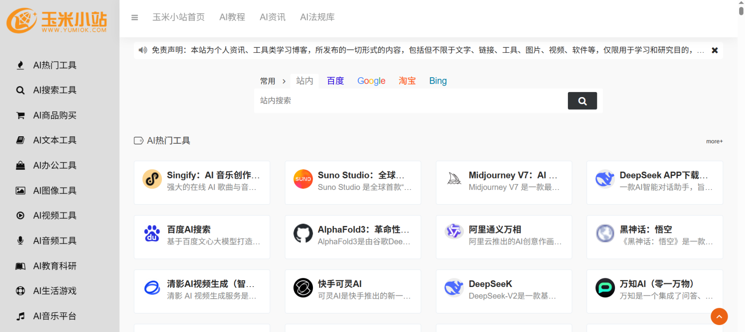Click the 免责声明 scrolling notice text
This screenshot has height=332, width=745.
[x=428, y=50]
